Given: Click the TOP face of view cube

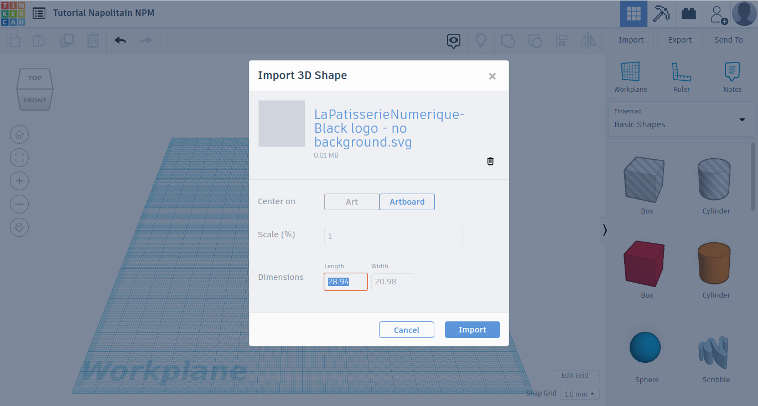Looking at the screenshot, I should pos(35,78).
